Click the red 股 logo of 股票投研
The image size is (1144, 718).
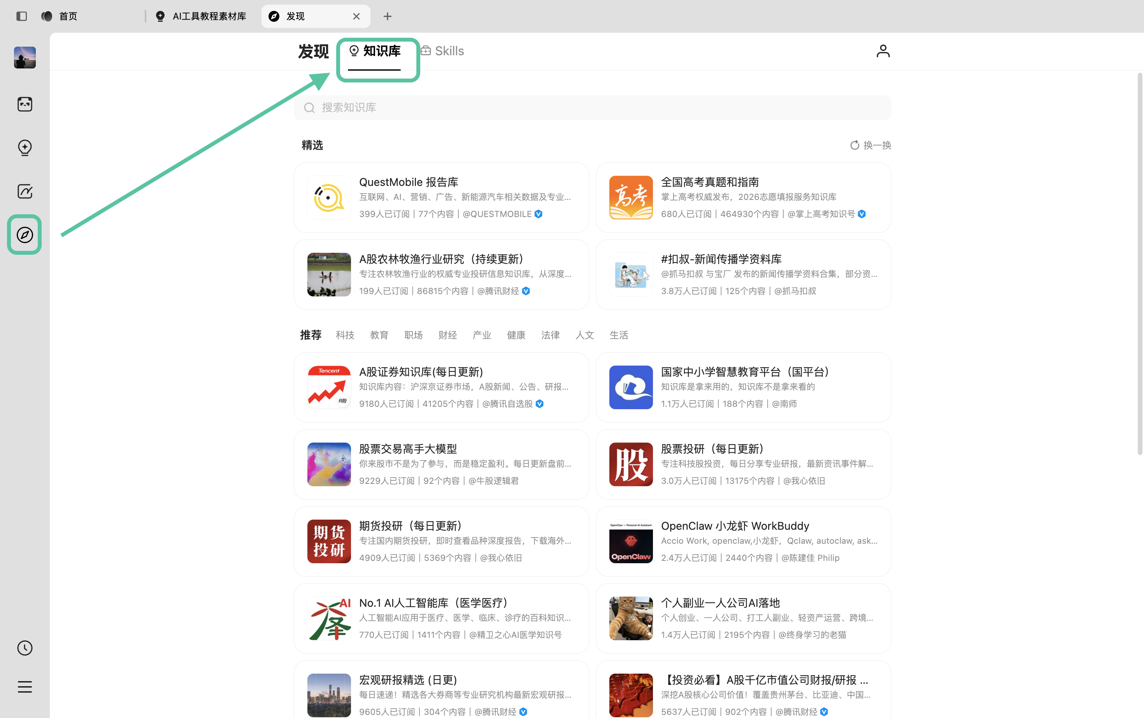pos(631,464)
